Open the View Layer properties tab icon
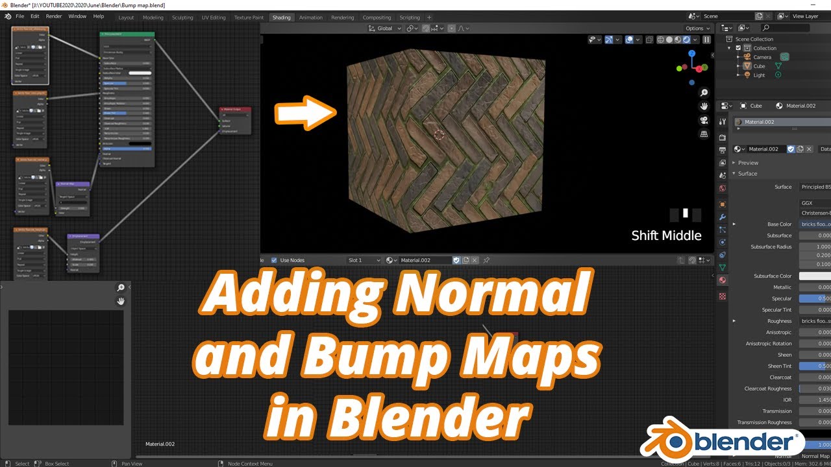Screen dimensions: 831x467 (x=723, y=163)
